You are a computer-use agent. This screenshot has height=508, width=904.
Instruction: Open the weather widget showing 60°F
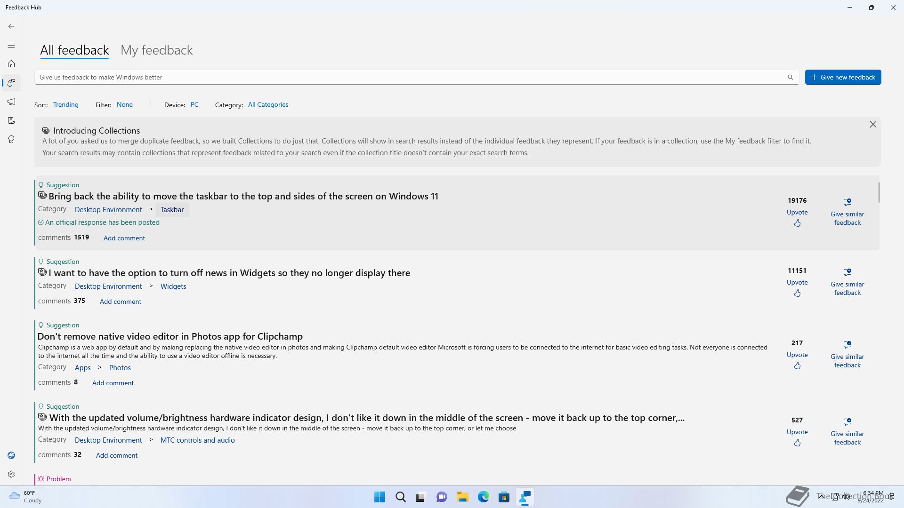[x=26, y=497]
